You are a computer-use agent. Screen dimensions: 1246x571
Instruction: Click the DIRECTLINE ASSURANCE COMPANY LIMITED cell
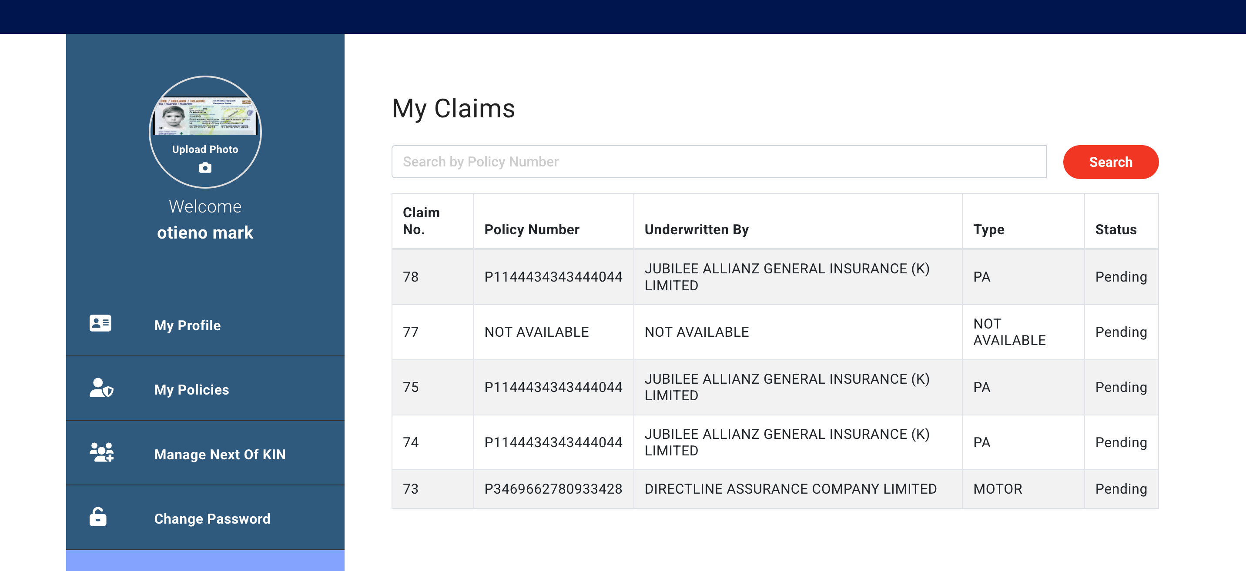click(x=790, y=489)
